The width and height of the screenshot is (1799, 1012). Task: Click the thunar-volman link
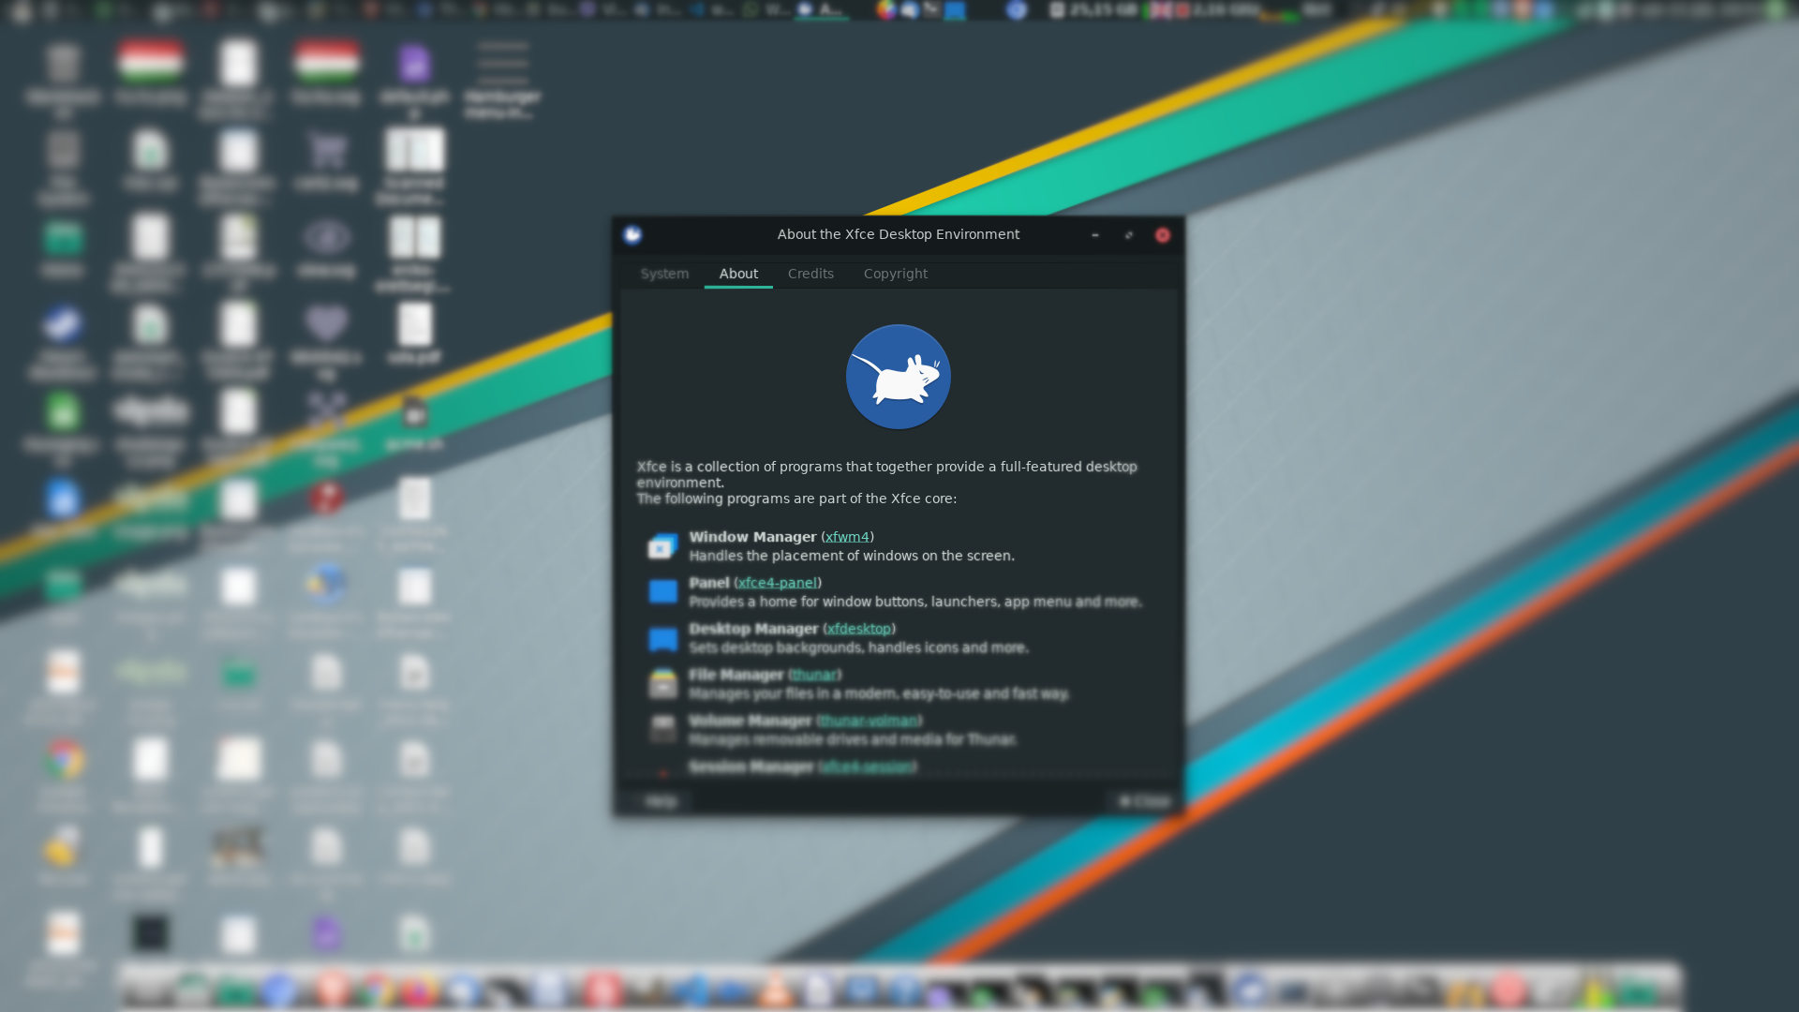[869, 721]
